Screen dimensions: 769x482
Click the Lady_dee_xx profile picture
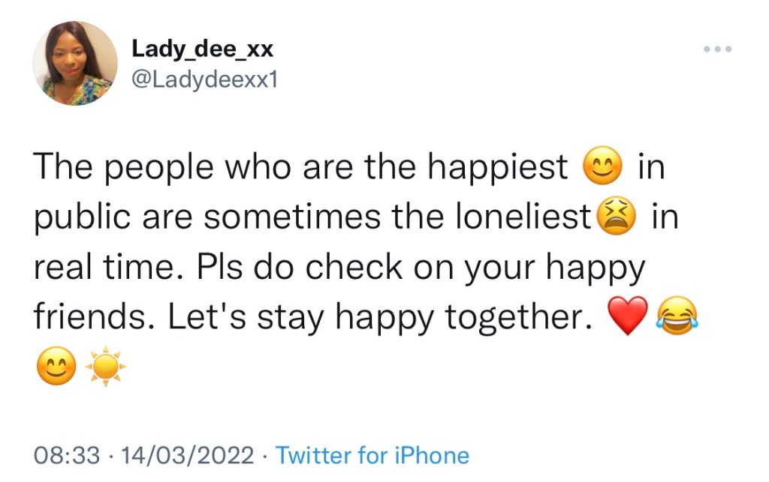point(75,63)
